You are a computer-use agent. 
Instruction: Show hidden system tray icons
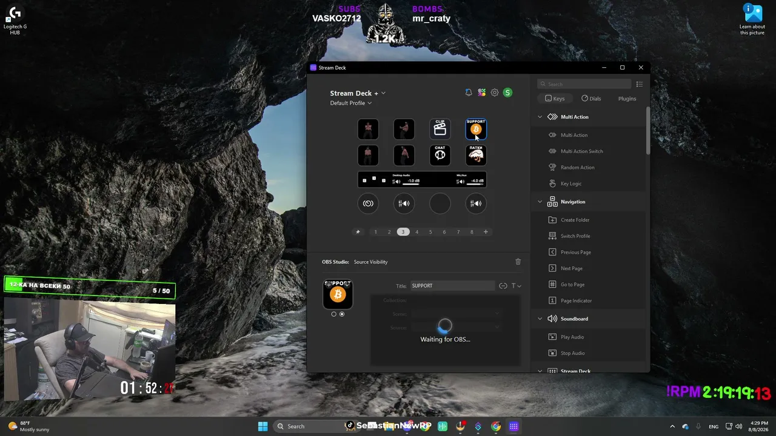672,426
